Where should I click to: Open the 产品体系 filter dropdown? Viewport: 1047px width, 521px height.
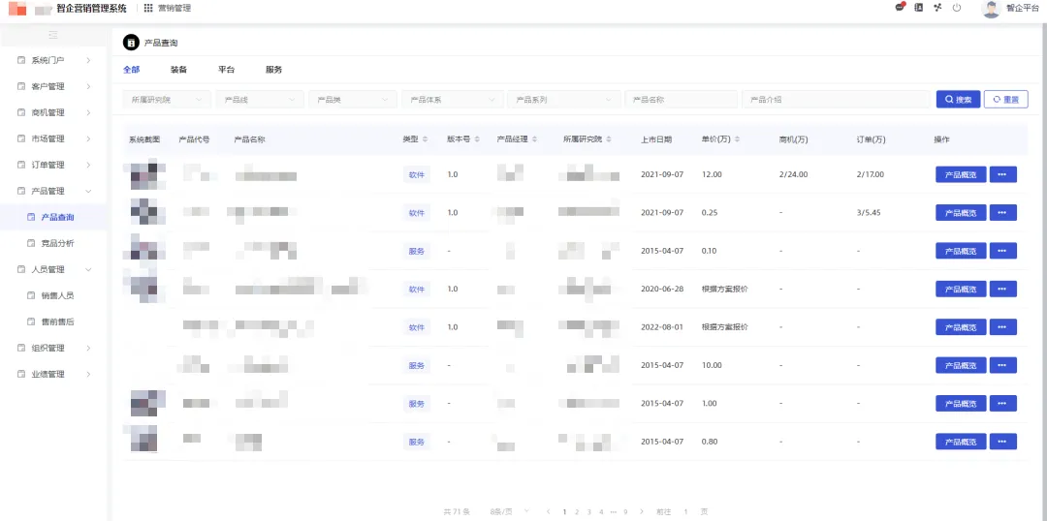pos(452,100)
